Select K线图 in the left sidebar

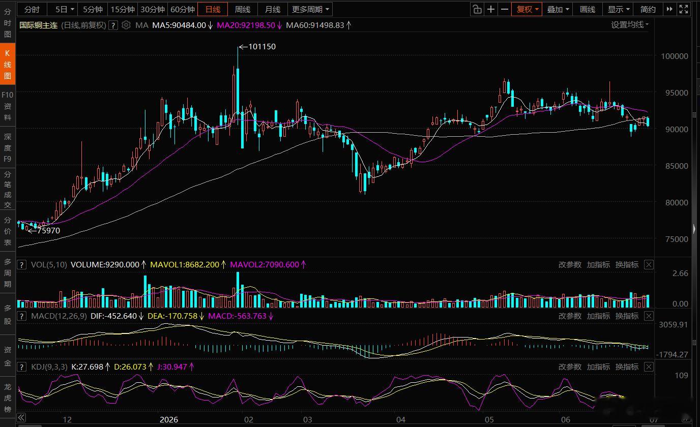tap(8, 64)
